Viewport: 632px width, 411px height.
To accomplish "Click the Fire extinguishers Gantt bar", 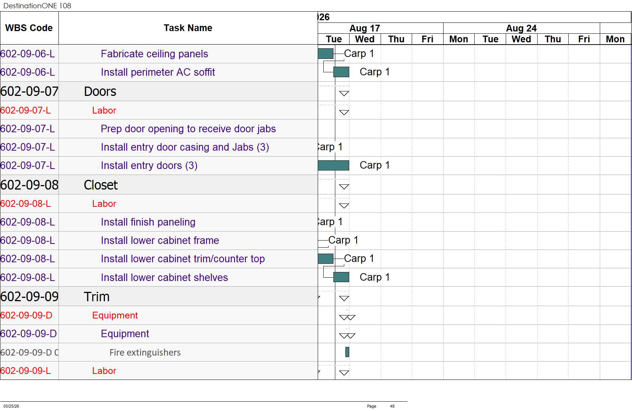I will (347, 352).
